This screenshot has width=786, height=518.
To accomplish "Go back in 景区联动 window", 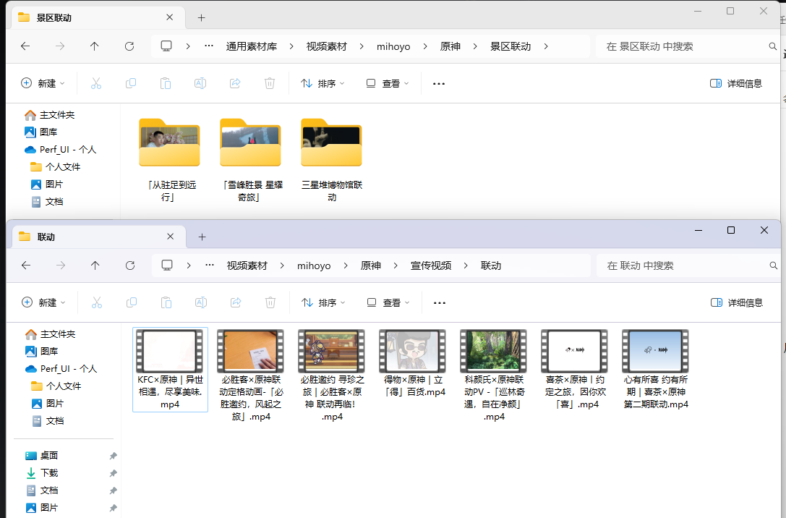I will [x=25, y=46].
